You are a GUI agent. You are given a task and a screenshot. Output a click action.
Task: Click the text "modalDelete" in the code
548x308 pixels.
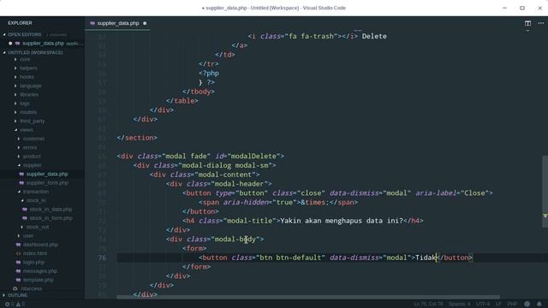tap(253, 156)
